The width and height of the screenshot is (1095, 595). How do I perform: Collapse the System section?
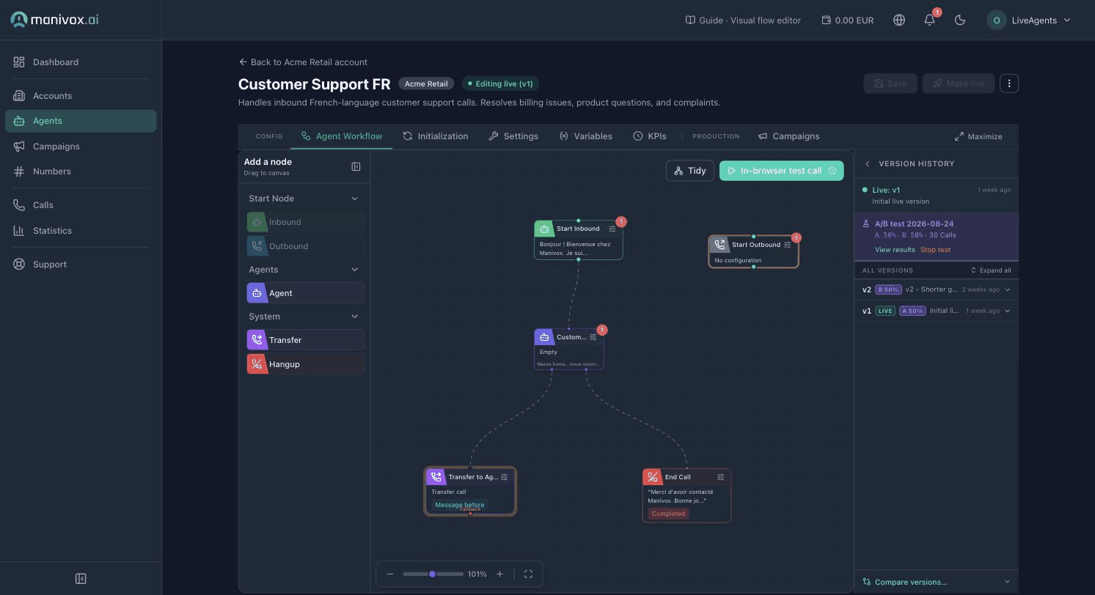355,317
